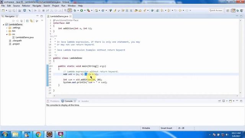
Task: Select LambdaDemo.java in Navigator tree
Action: tap(24, 38)
